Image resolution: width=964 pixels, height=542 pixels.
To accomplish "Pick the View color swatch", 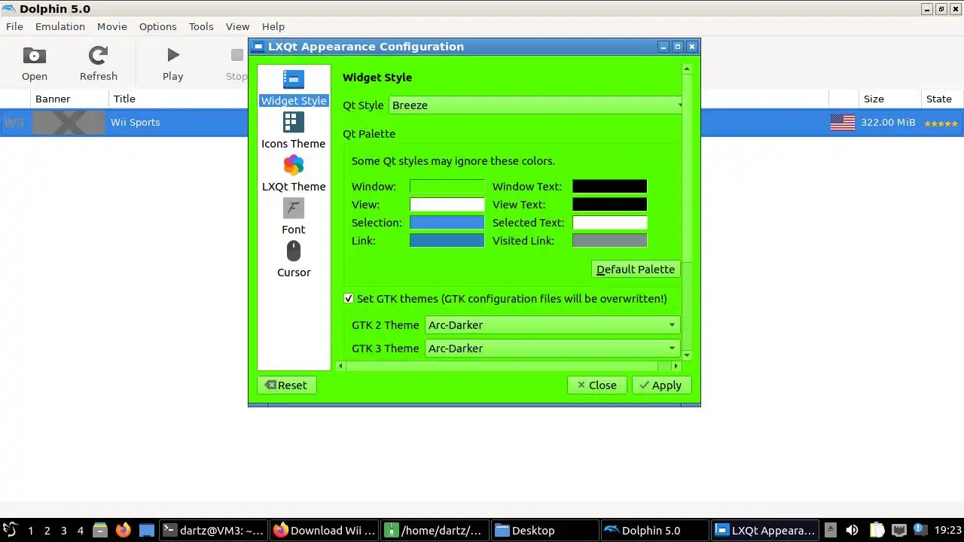I will pos(447,205).
